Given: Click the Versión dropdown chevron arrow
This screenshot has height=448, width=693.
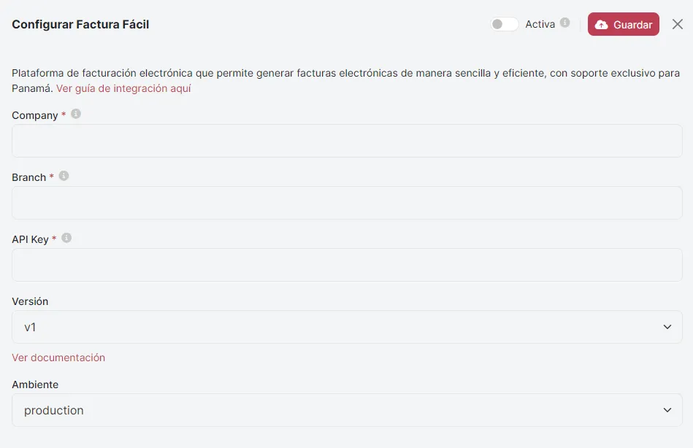Looking at the screenshot, I should point(667,327).
